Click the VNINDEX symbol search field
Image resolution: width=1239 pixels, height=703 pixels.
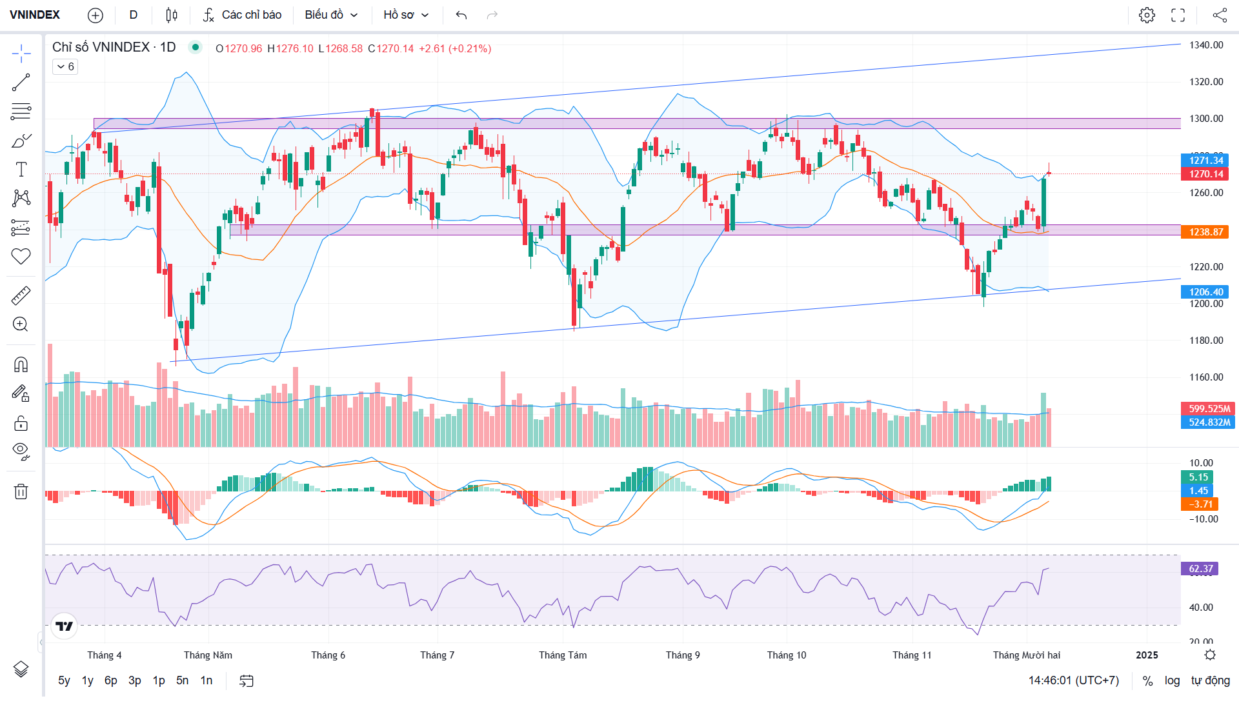35,15
